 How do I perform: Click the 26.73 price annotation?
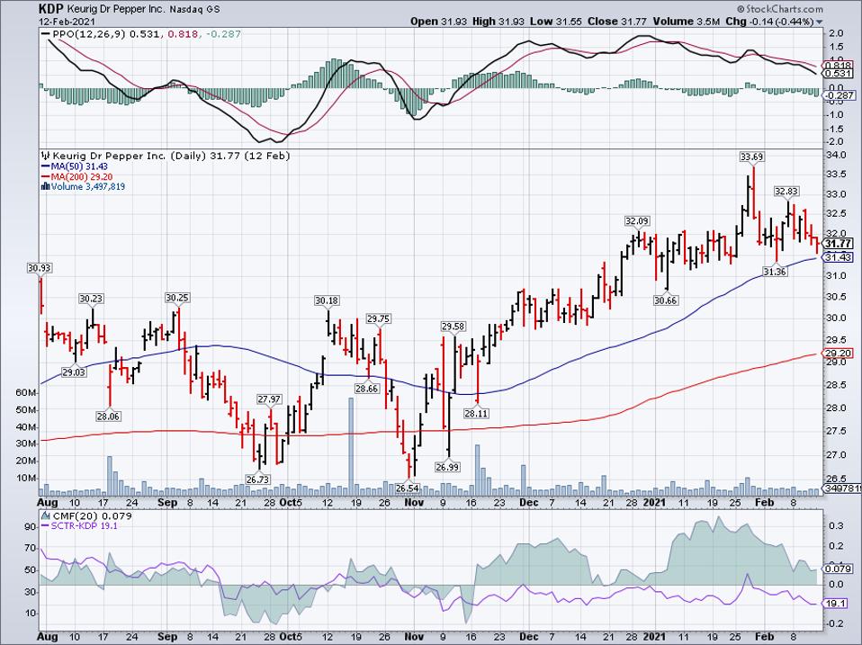(x=258, y=479)
